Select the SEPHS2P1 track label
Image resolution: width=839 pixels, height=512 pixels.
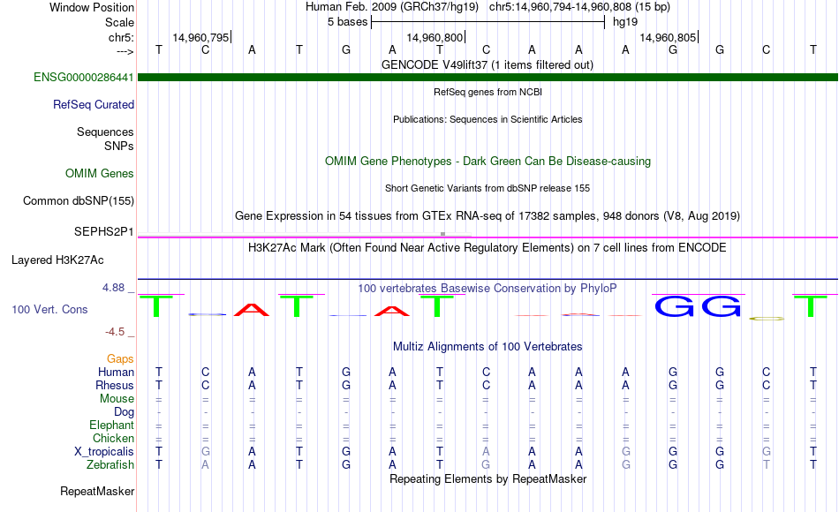[x=104, y=231]
